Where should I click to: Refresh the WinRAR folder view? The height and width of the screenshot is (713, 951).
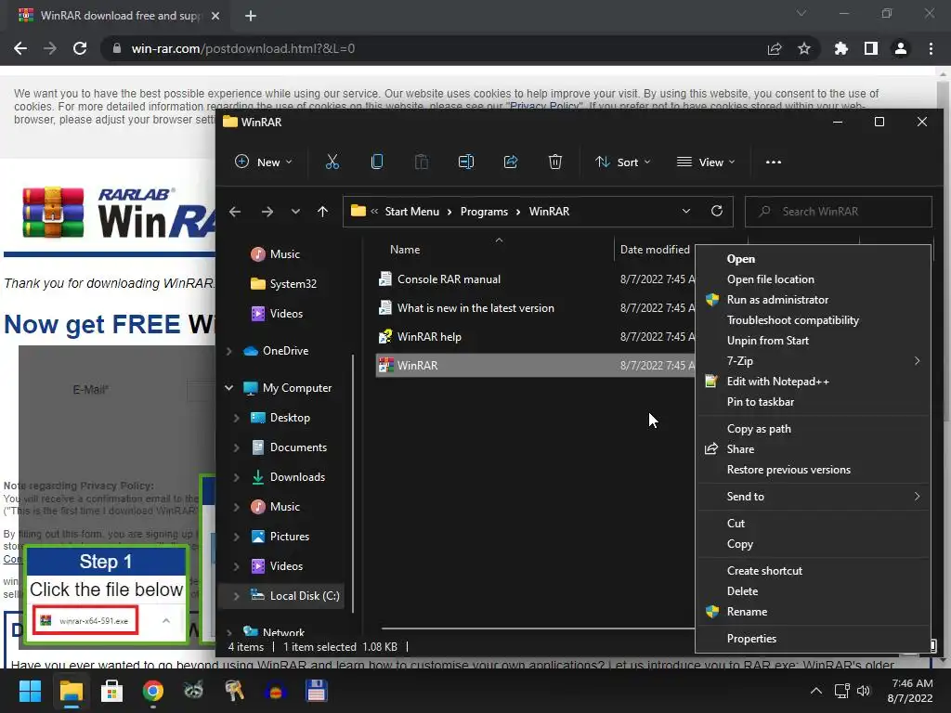tap(717, 211)
